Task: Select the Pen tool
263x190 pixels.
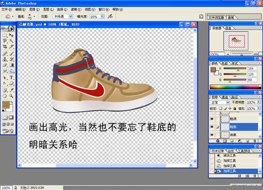Action: pos(5,83)
